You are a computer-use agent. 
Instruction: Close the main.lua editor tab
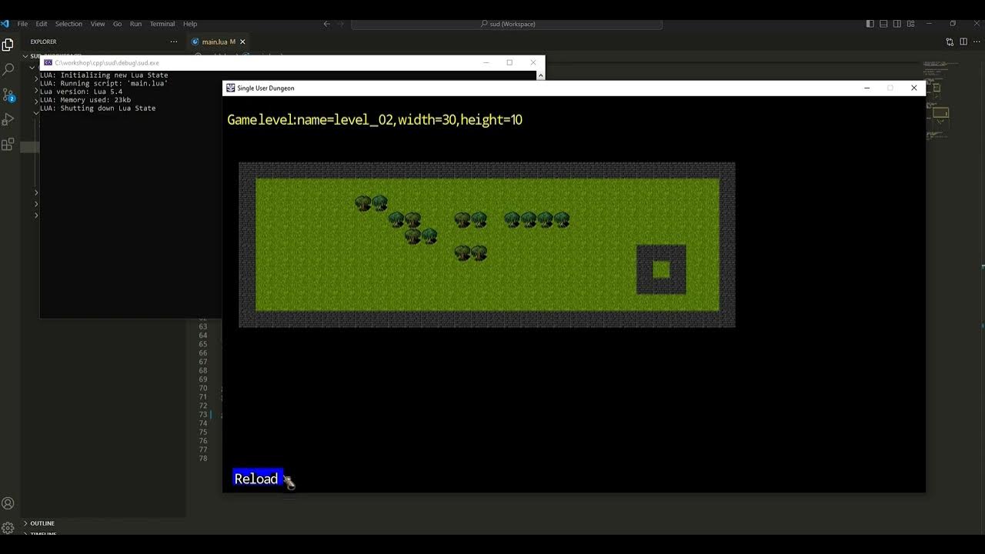[243, 42]
